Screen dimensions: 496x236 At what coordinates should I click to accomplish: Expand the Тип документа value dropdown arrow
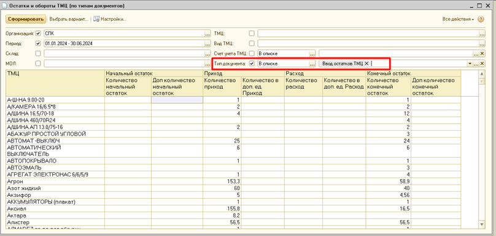[470, 64]
